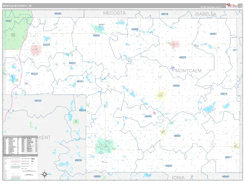Click the pink city area beside 49329
Image resolution: width=245 pixels, height=184 pixels.
coord(36,50)
